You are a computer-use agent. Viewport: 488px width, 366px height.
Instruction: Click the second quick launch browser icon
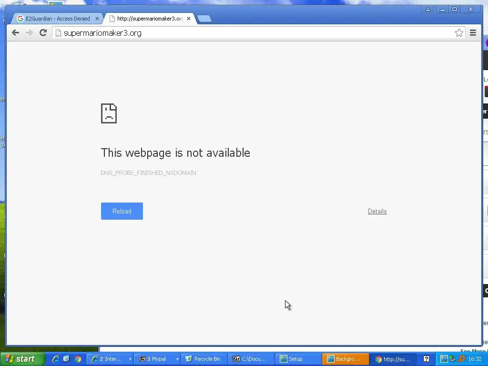(x=67, y=359)
